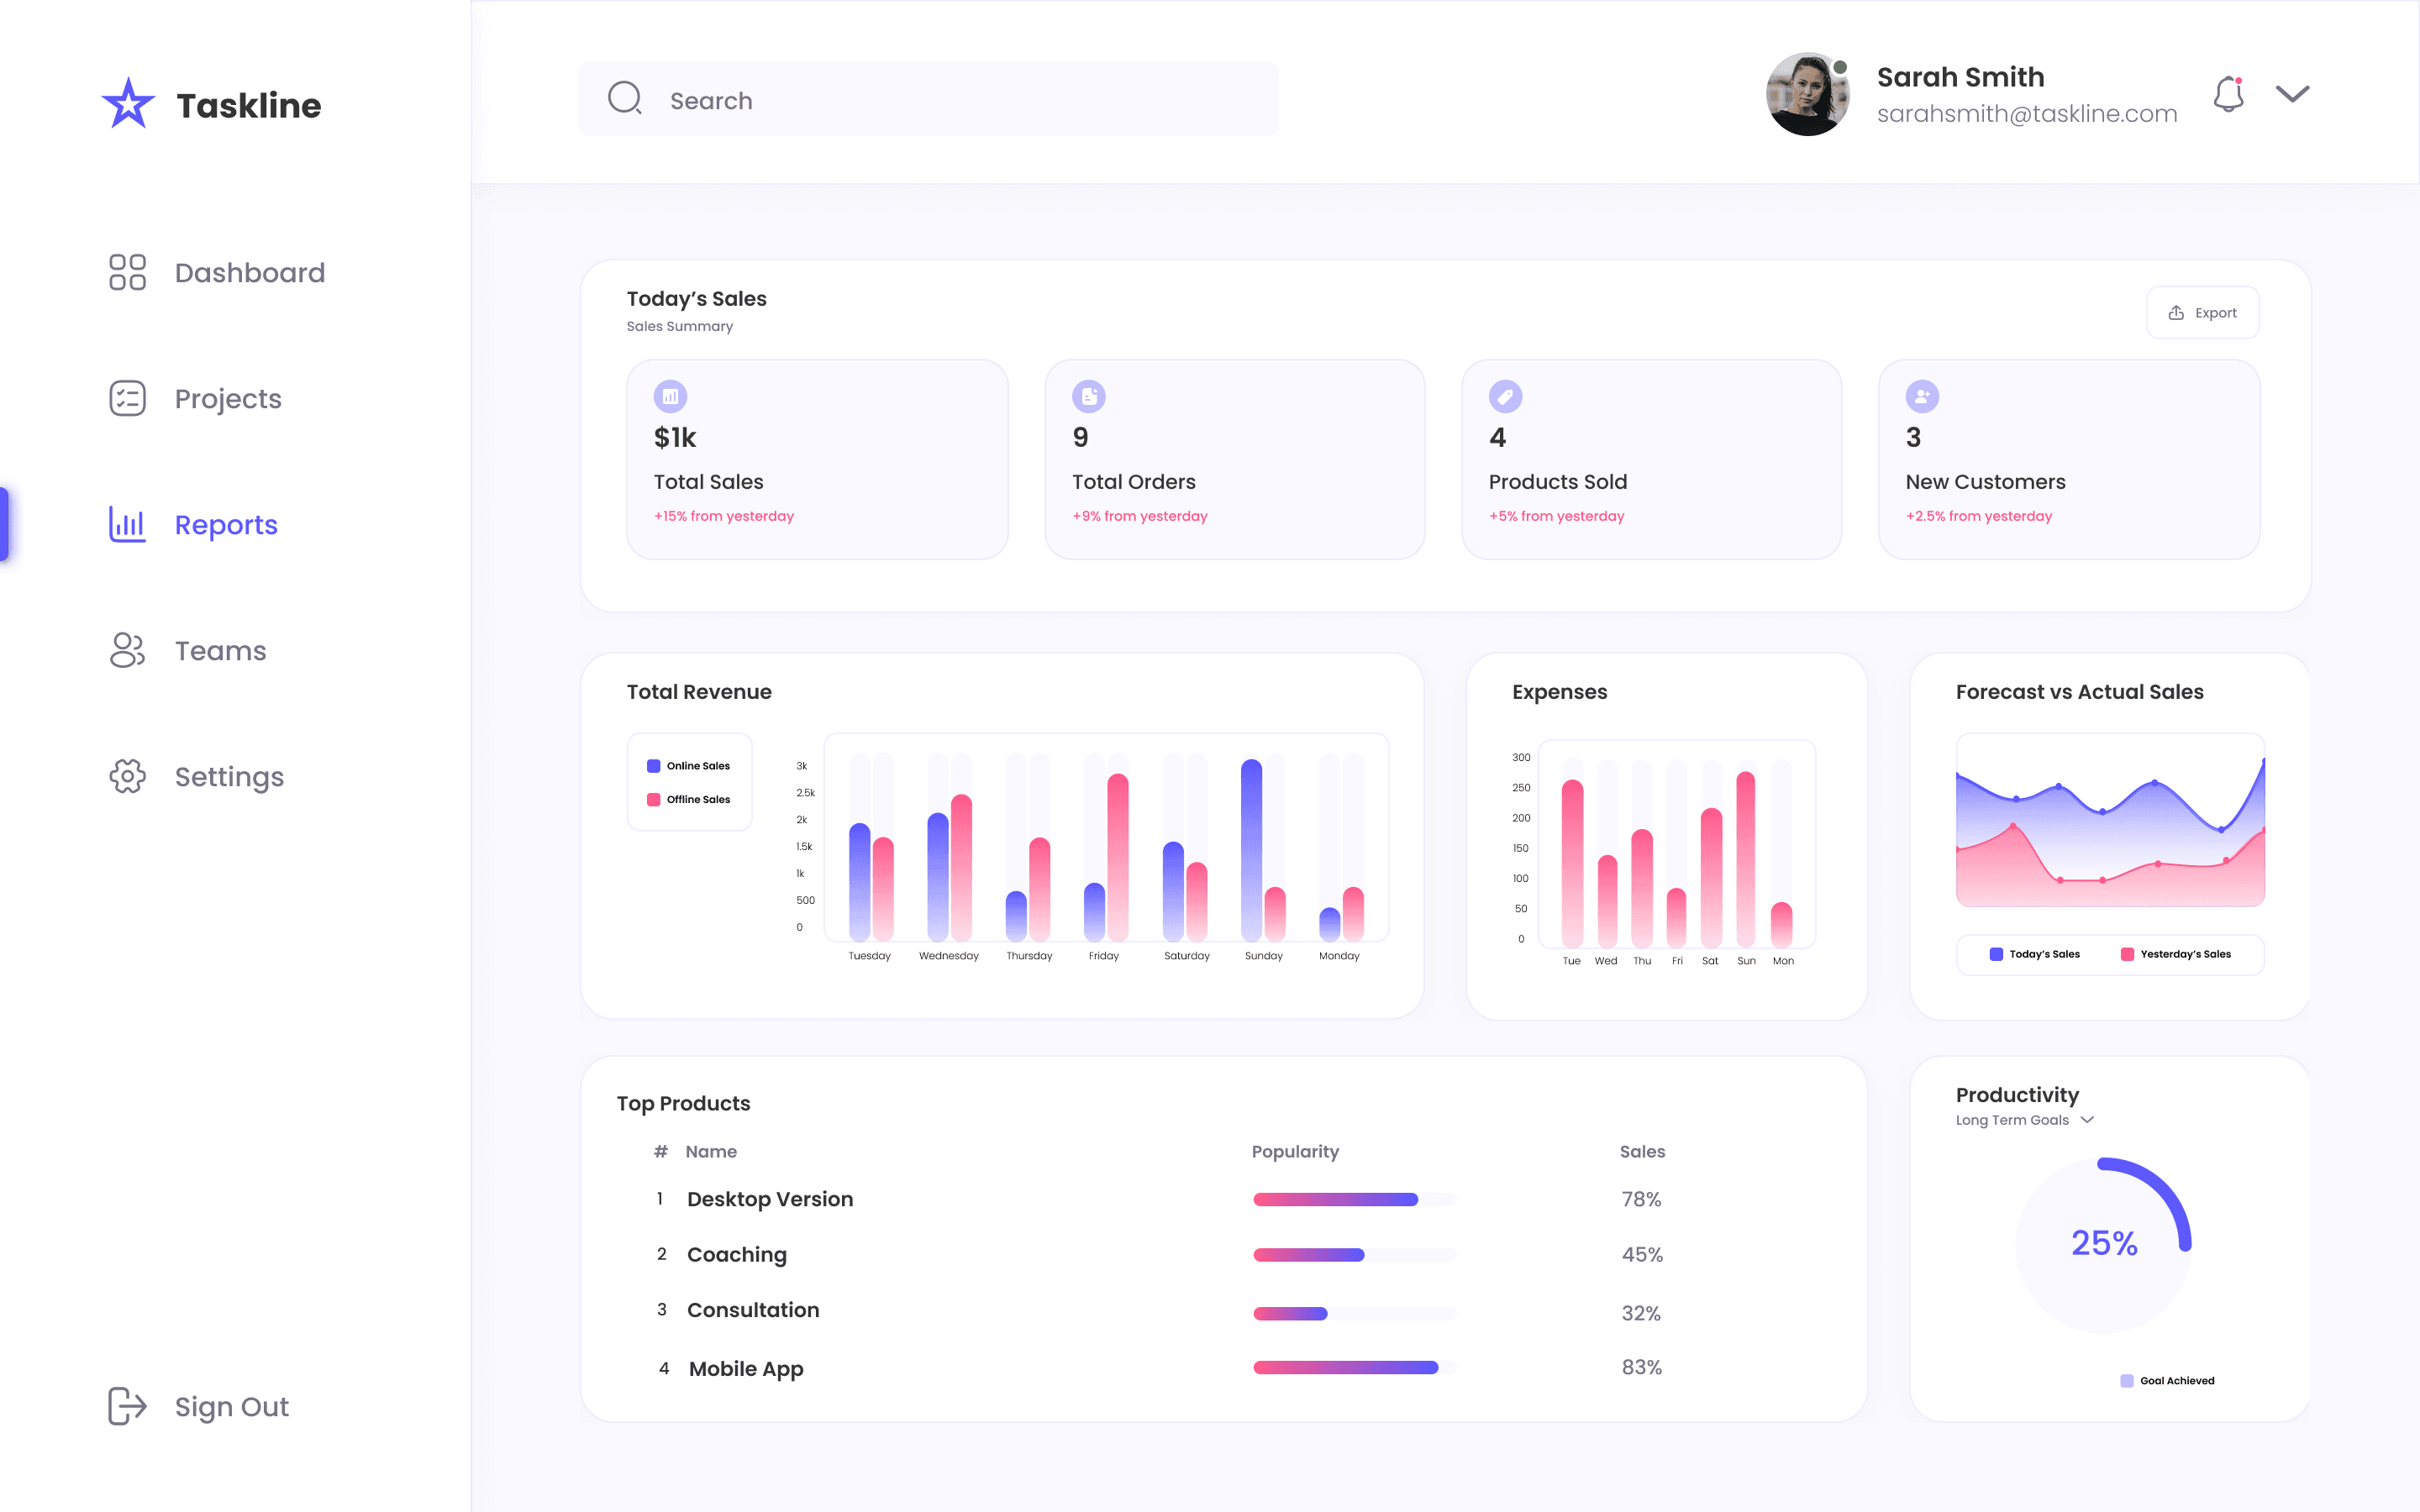Click the notification bell icon
Viewport: 2420px width, 1512px height.
pos(2228,95)
